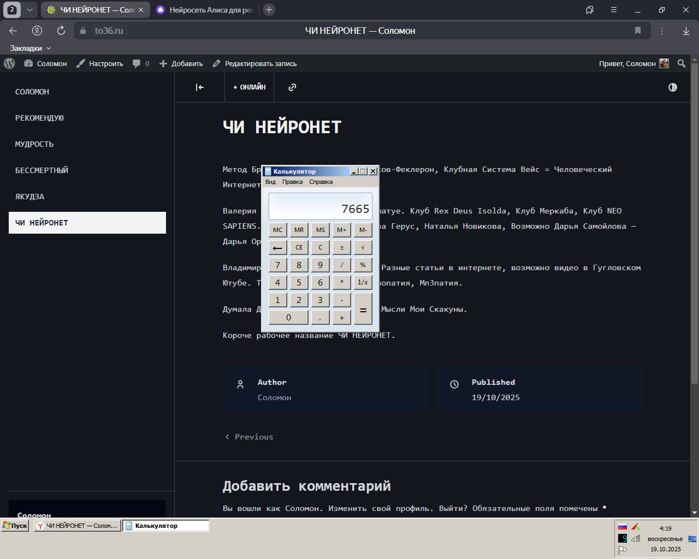This screenshot has height=559, width=699.
Task: Click the sidebar collapse arrow icon
Action: [x=200, y=87]
